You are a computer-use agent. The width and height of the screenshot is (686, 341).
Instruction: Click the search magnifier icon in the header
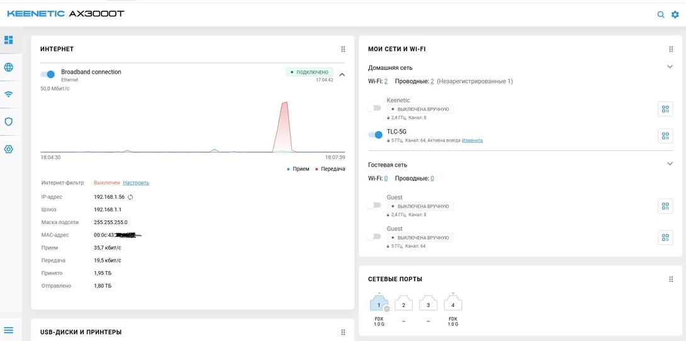coord(661,14)
